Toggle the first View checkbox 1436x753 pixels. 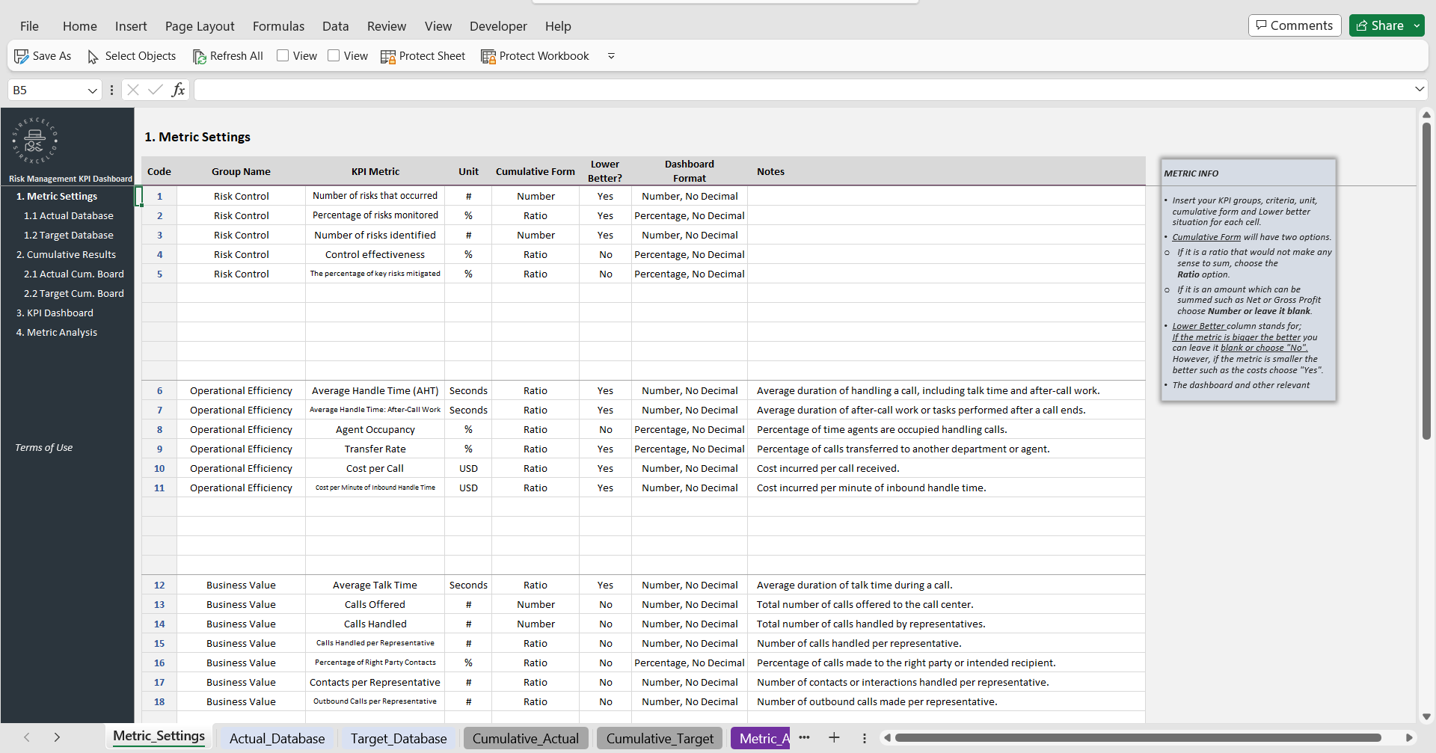point(283,56)
